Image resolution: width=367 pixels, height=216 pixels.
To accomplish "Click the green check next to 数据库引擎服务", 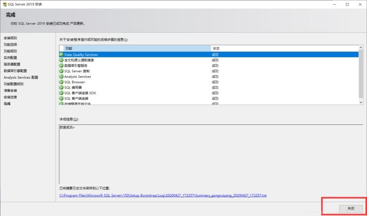I will tap(61, 66).
